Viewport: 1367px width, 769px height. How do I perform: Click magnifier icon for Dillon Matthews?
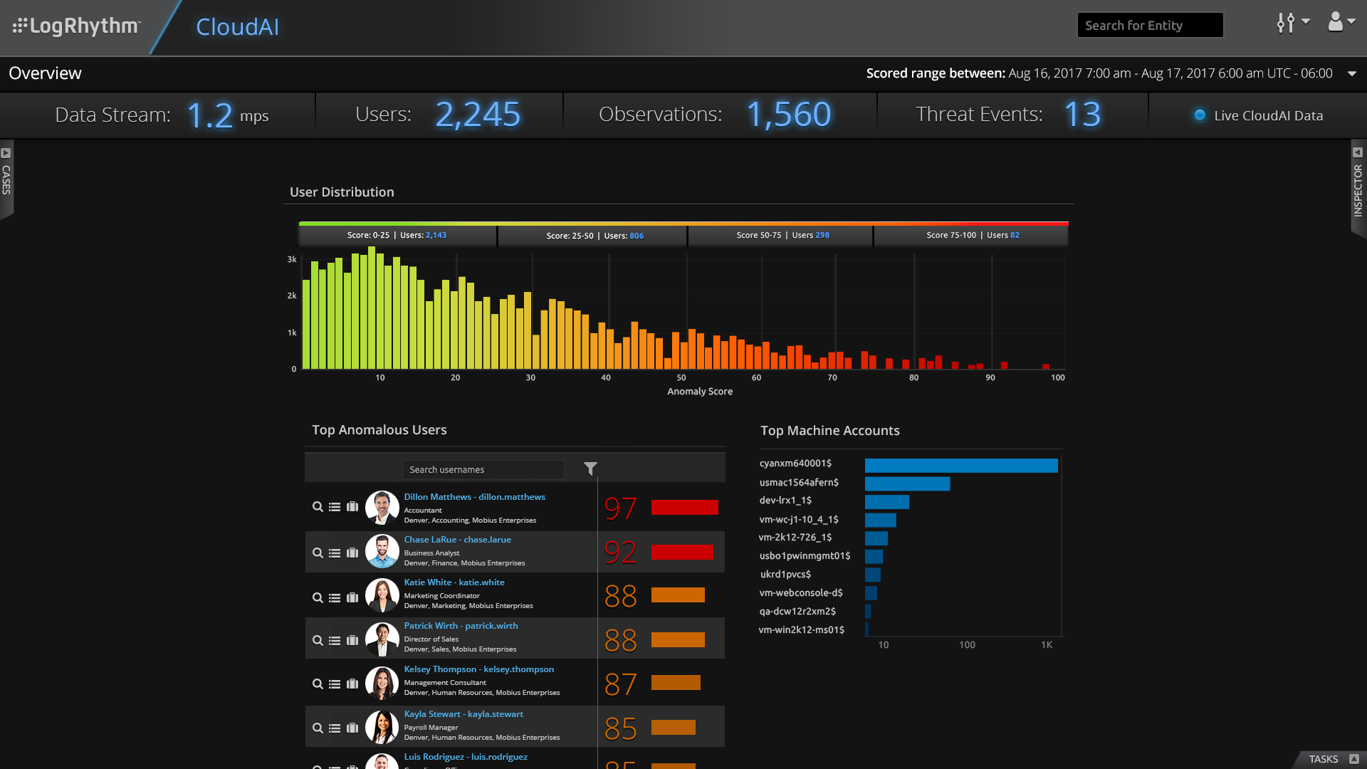[318, 507]
